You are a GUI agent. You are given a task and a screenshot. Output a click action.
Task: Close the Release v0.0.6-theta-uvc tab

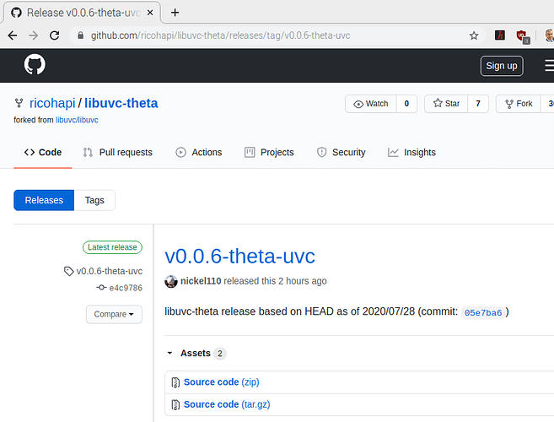(150, 13)
